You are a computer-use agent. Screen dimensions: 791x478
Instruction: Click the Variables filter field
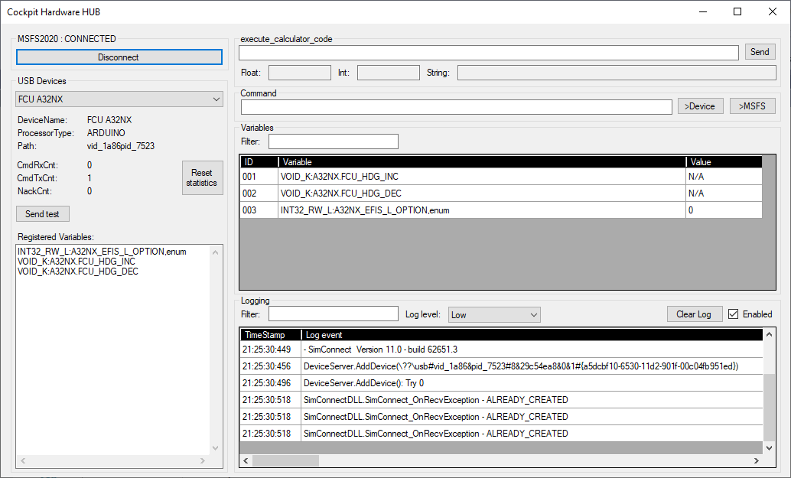pyautogui.click(x=334, y=141)
